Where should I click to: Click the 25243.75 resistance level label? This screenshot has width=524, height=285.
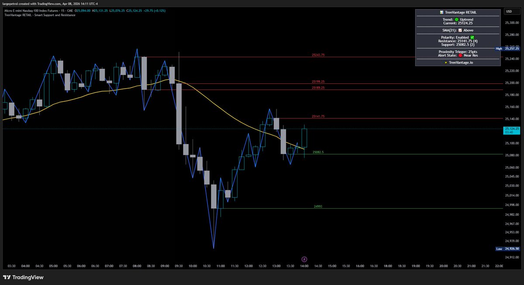pyautogui.click(x=318, y=55)
